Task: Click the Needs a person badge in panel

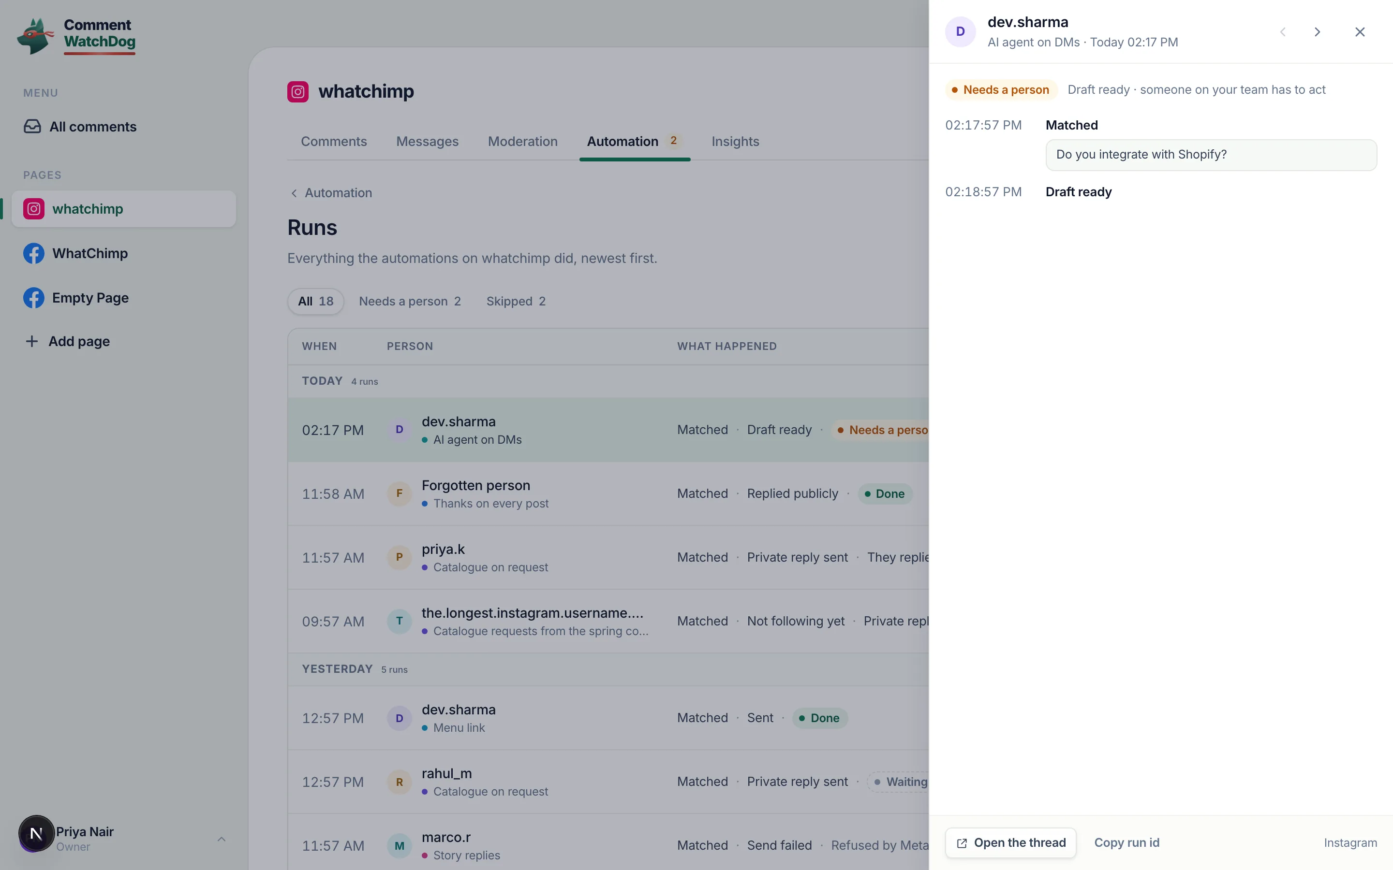Action: [1001, 90]
